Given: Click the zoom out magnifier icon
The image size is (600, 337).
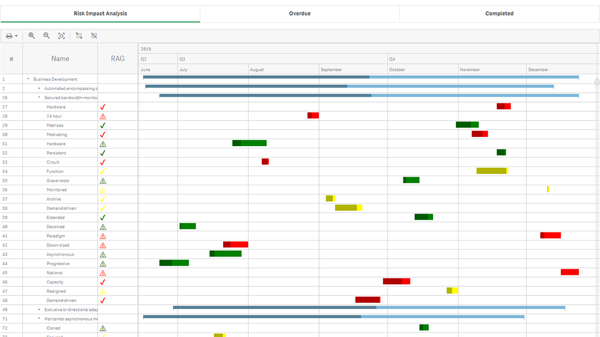Looking at the screenshot, I should (46, 36).
